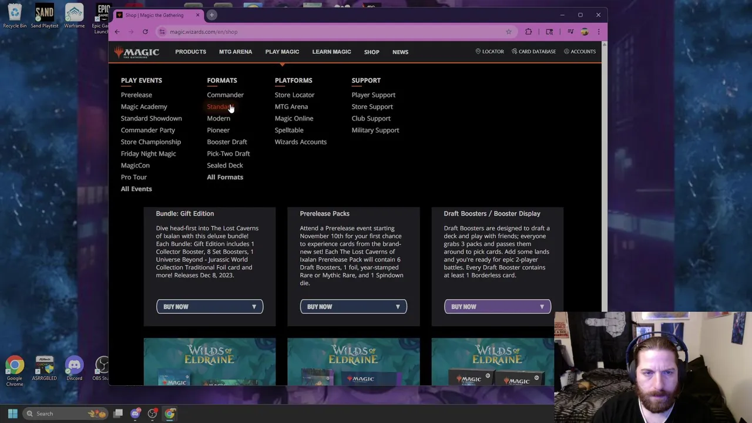Choose Pioneer format
This screenshot has height=423, width=752.
click(x=218, y=130)
